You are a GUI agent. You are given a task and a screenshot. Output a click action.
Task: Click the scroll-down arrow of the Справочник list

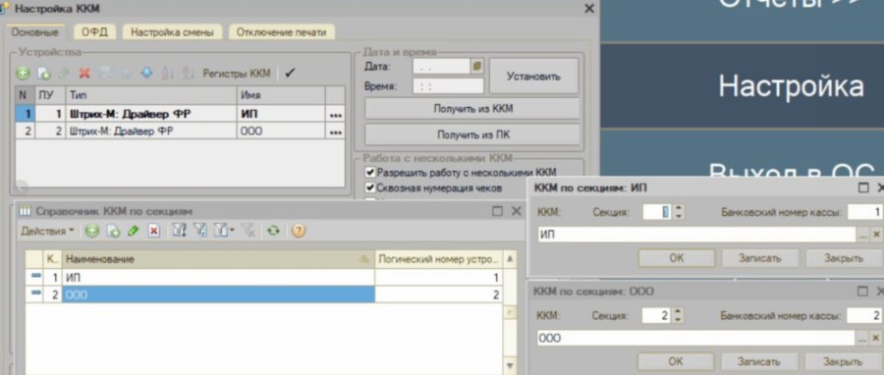pos(510,365)
